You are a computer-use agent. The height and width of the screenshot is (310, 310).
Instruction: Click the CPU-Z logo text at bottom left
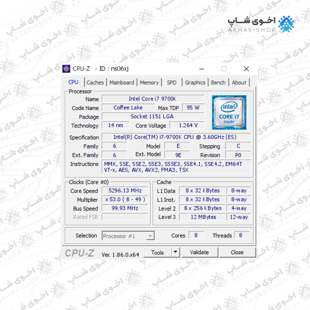[x=80, y=253]
